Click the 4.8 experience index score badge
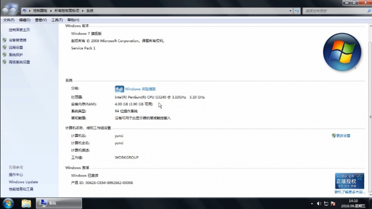The image size is (372, 209). 120,89
